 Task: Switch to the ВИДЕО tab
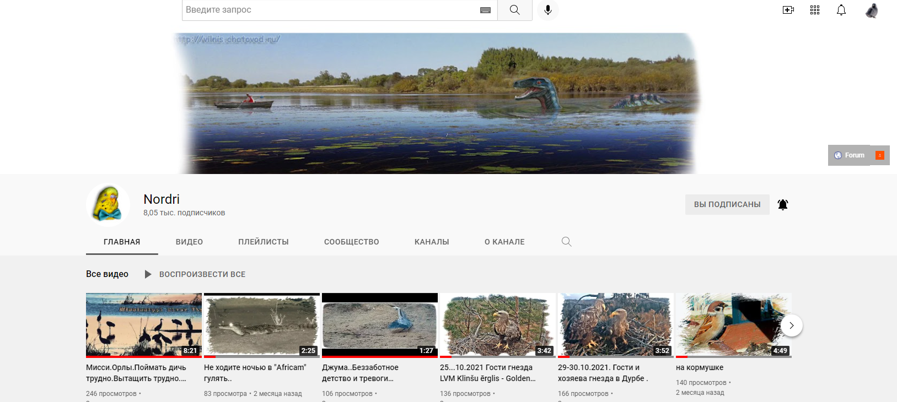[x=189, y=242]
